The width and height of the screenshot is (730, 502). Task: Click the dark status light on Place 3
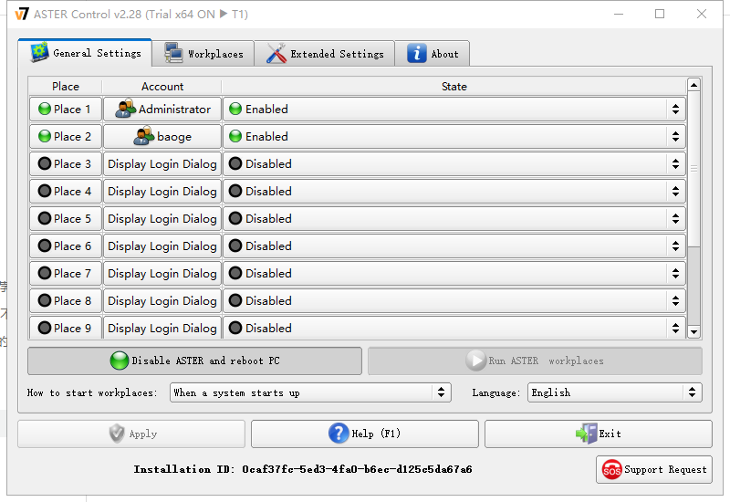(x=45, y=163)
